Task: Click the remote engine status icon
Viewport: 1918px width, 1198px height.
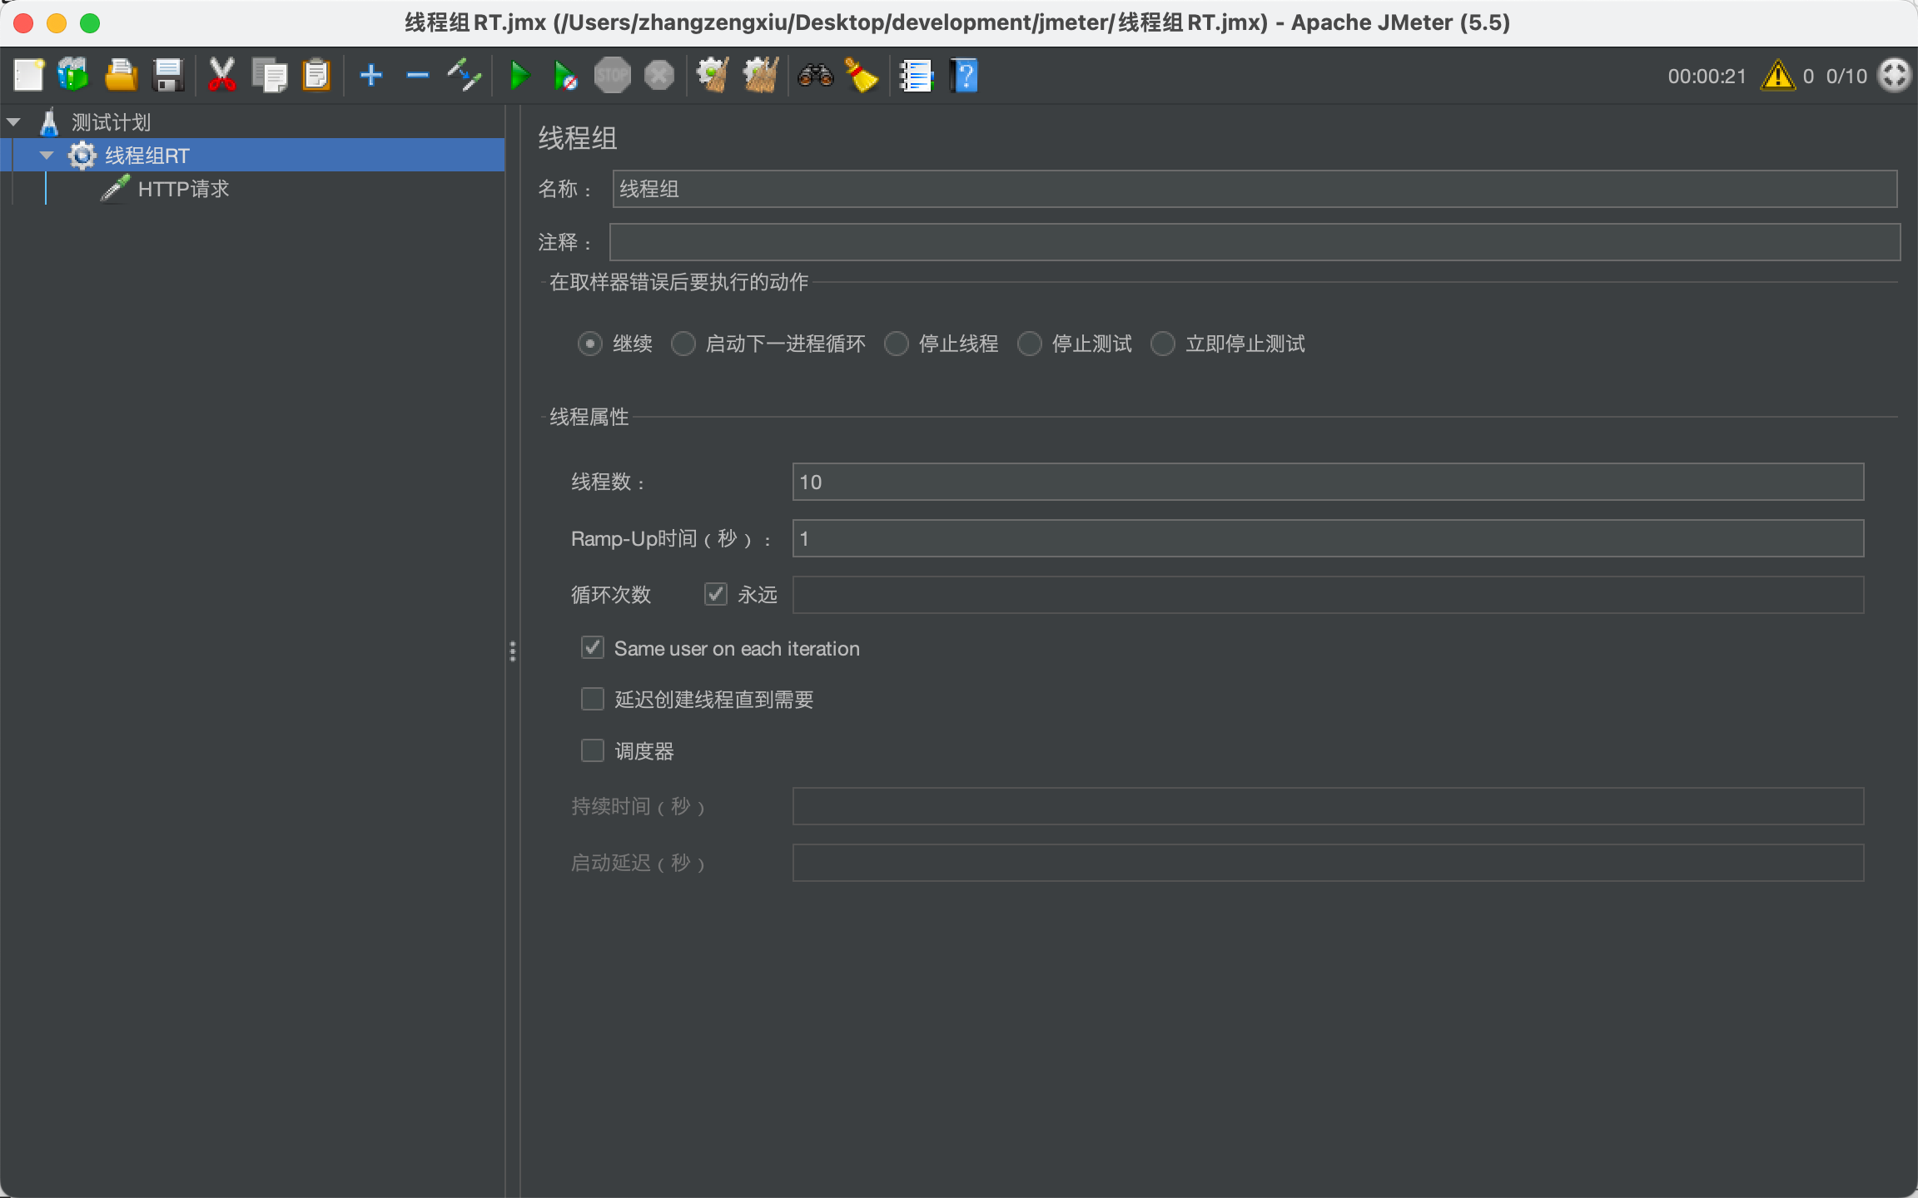Action: (x=1895, y=76)
